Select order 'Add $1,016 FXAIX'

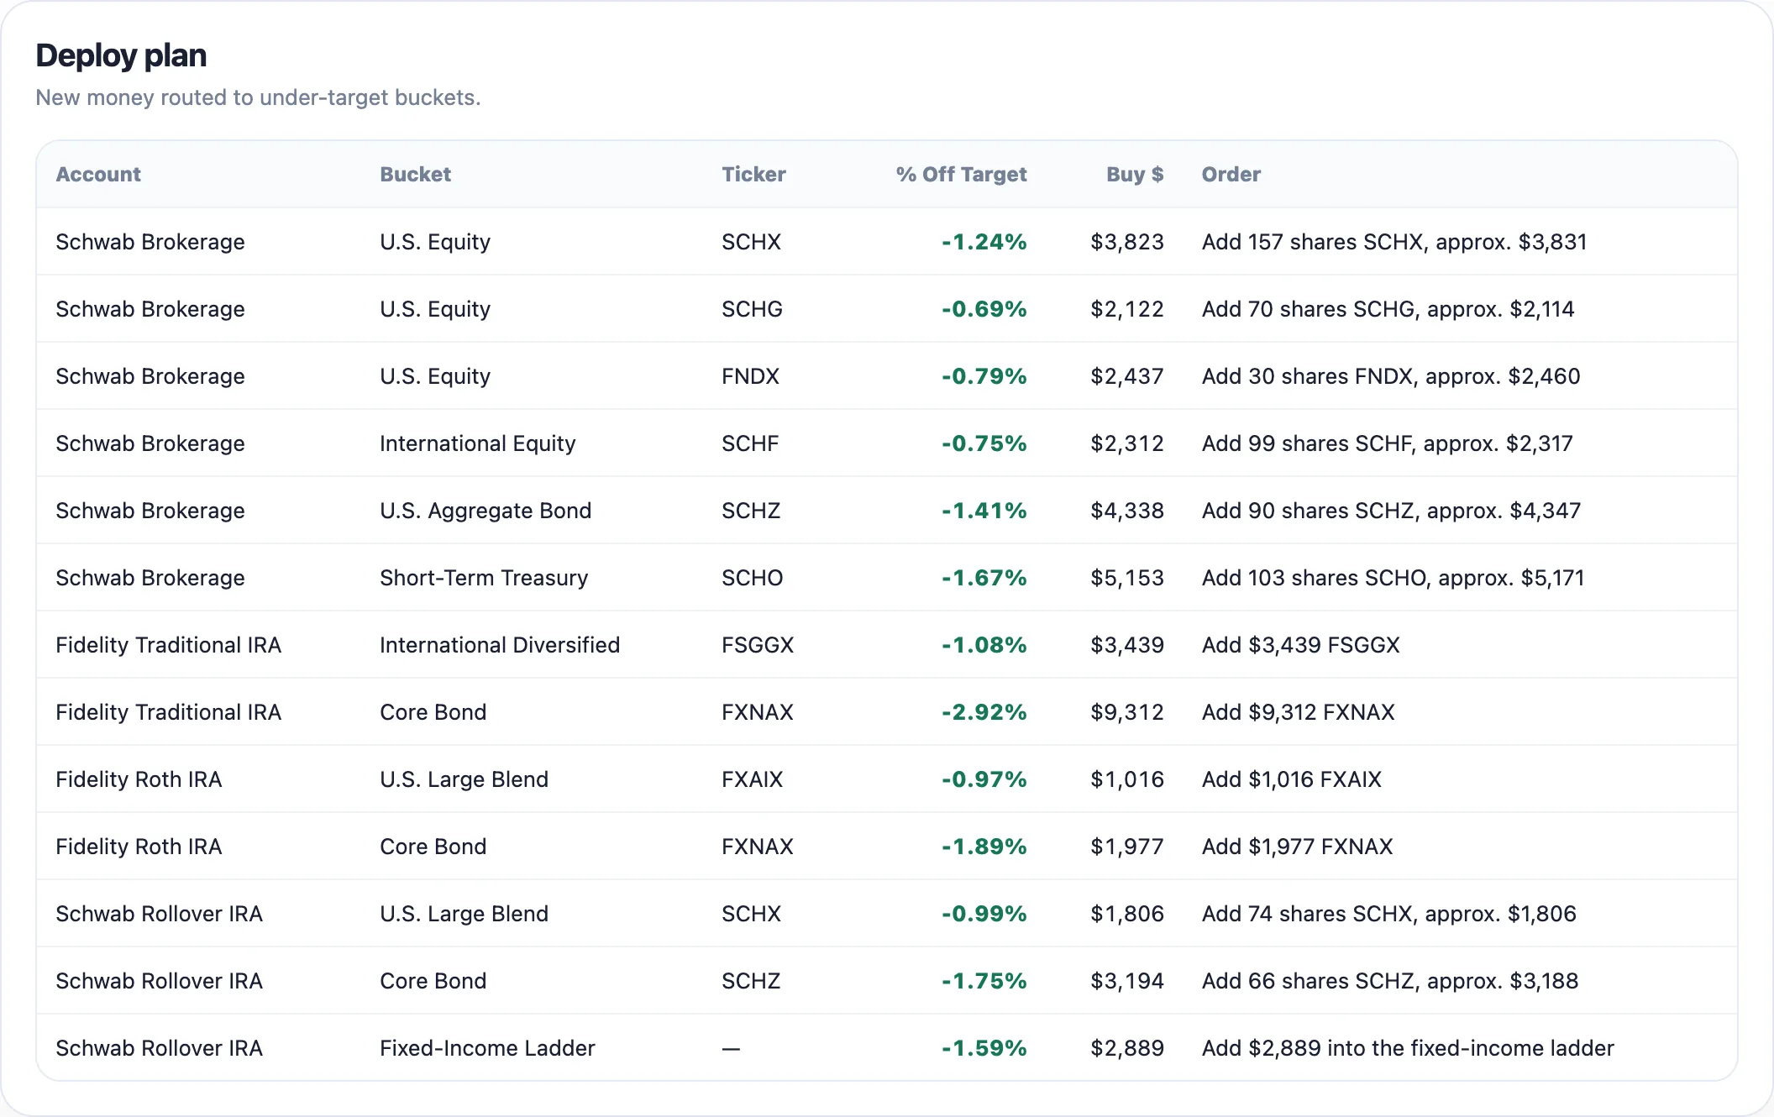[x=1291, y=779]
